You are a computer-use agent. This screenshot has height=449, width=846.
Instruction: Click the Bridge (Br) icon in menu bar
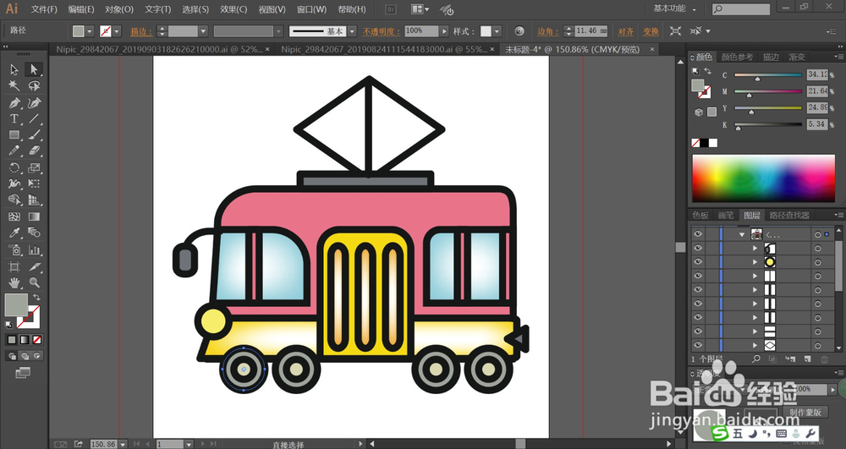[392, 9]
